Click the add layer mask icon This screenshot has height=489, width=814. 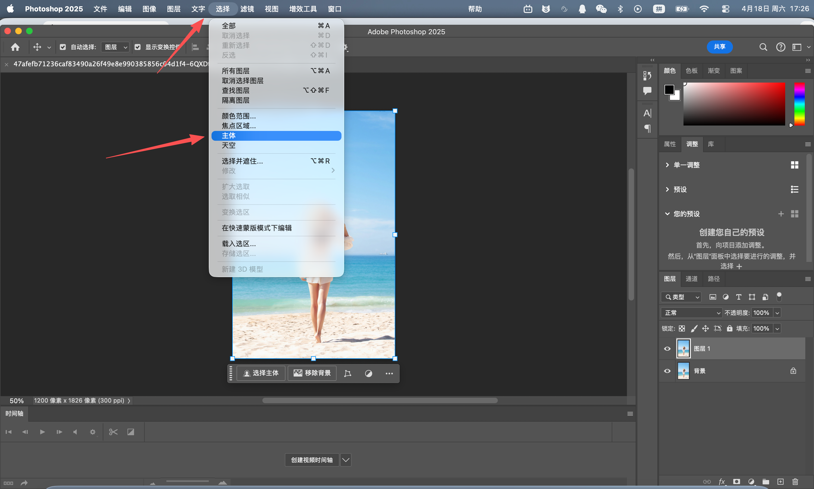[x=737, y=481]
